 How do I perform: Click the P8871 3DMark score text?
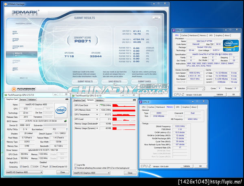coord(83,41)
